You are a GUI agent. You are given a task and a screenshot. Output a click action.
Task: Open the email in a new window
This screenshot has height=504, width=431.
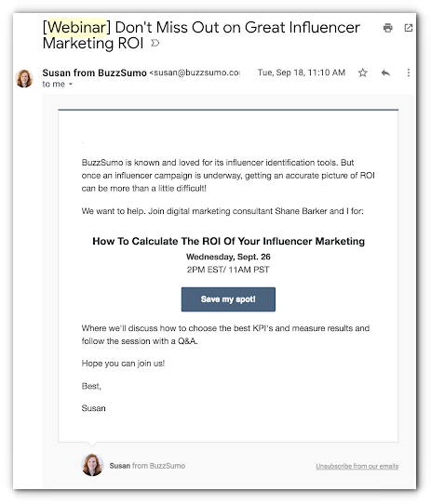408,28
